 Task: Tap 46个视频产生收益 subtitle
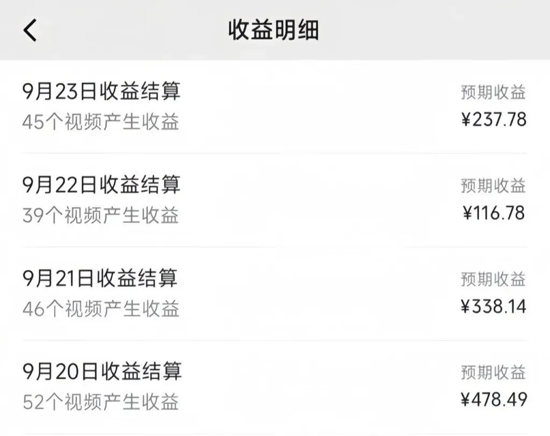click(101, 309)
